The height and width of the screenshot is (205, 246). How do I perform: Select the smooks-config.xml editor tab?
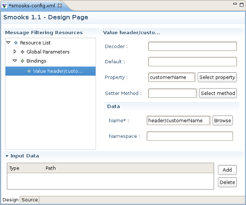click(x=32, y=6)
